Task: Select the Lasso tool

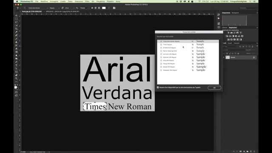Action: click(16, 22)
